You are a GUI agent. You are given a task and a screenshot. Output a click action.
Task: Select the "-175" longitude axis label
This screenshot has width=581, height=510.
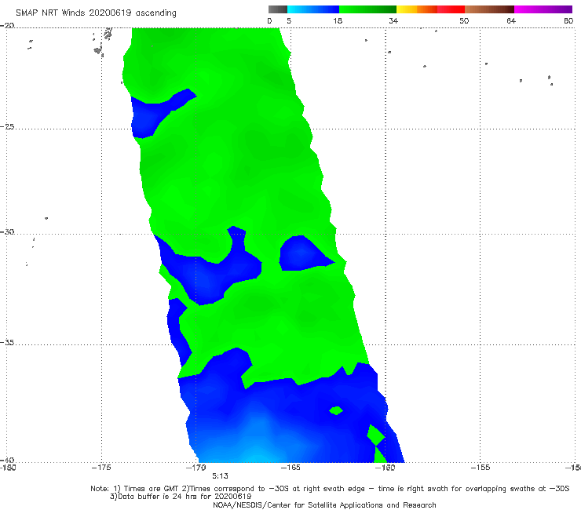click(x=101, y=468)
